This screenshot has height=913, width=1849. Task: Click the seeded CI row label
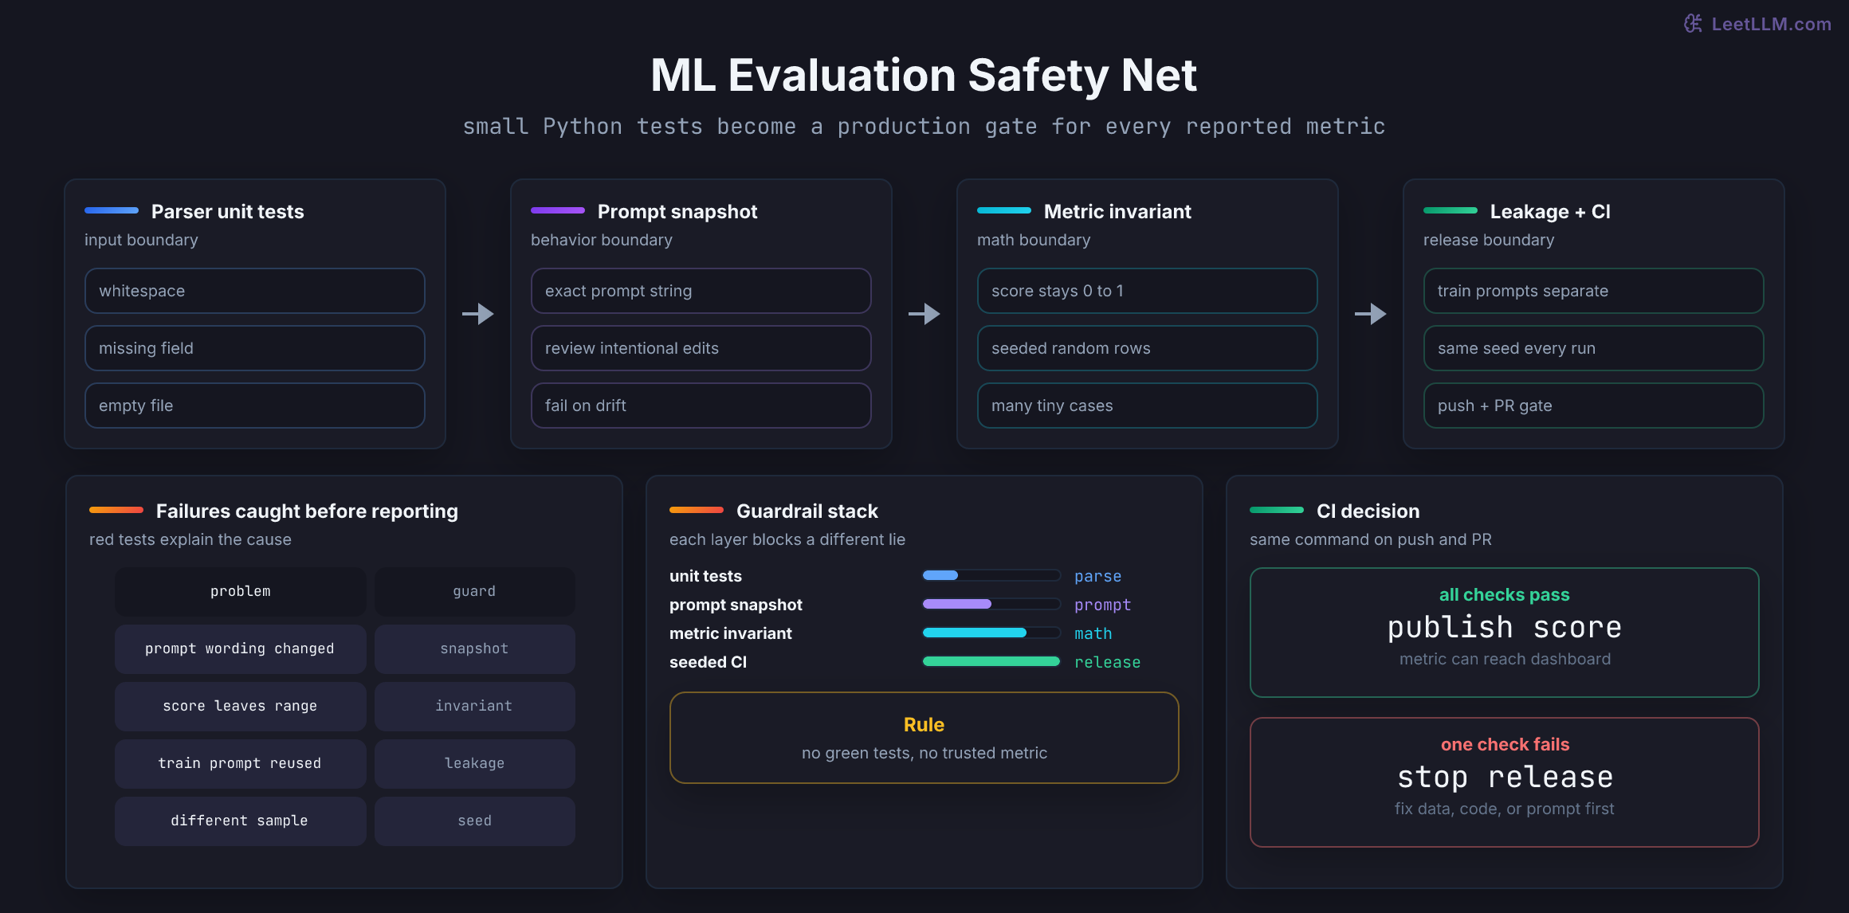coord(708,662)
